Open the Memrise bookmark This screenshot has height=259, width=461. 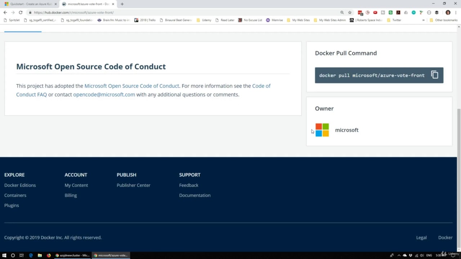click(274, 20)
